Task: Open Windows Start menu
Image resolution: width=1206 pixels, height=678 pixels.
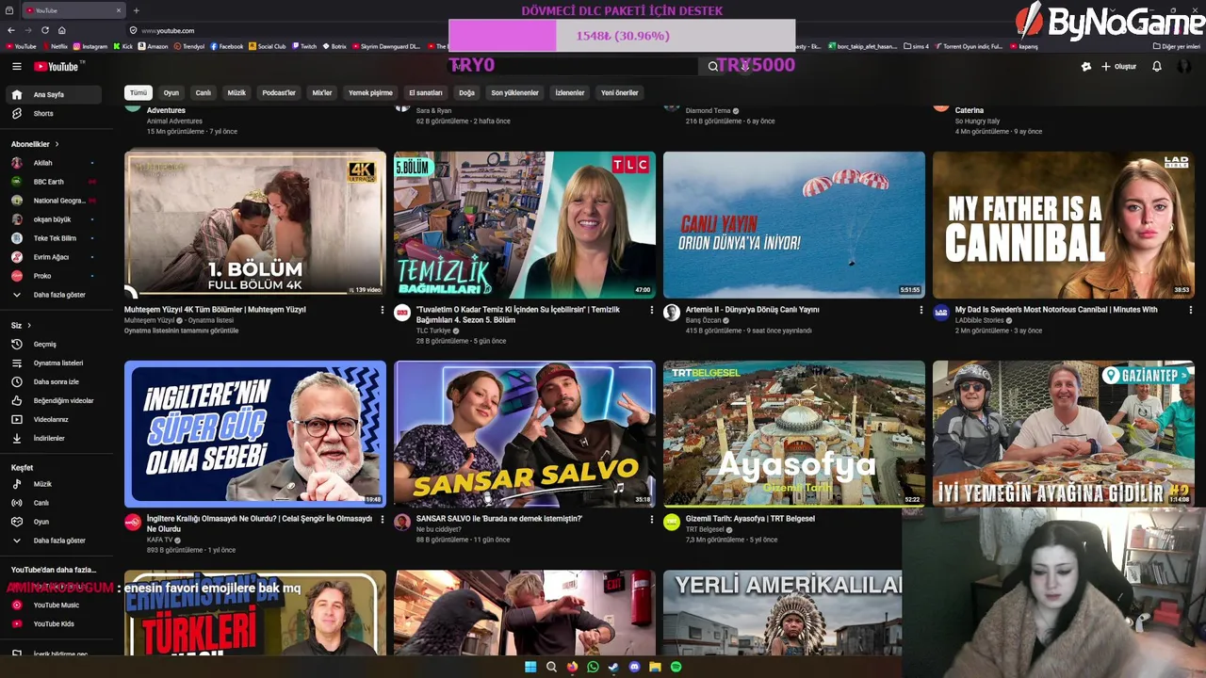Action: click(x=530, y=667)
